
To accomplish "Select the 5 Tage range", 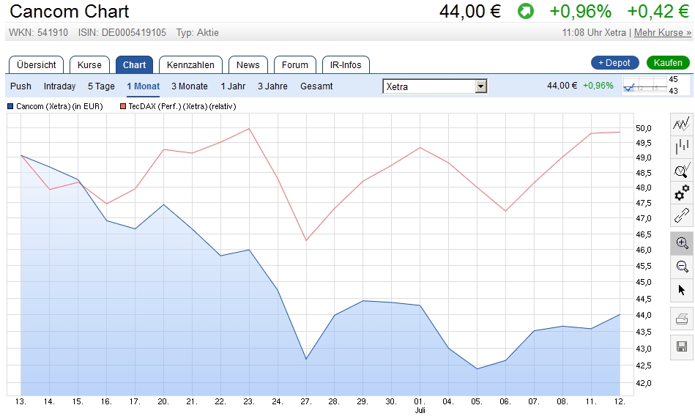I will [101, 86].
